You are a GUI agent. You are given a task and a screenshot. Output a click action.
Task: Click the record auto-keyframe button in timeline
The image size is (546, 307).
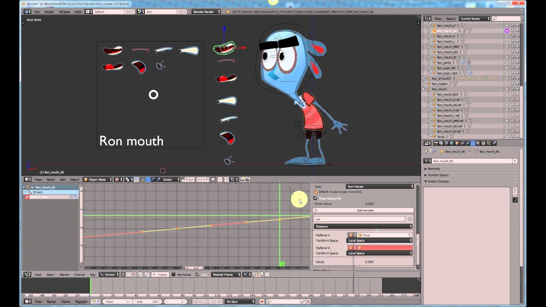pos(262,301)
